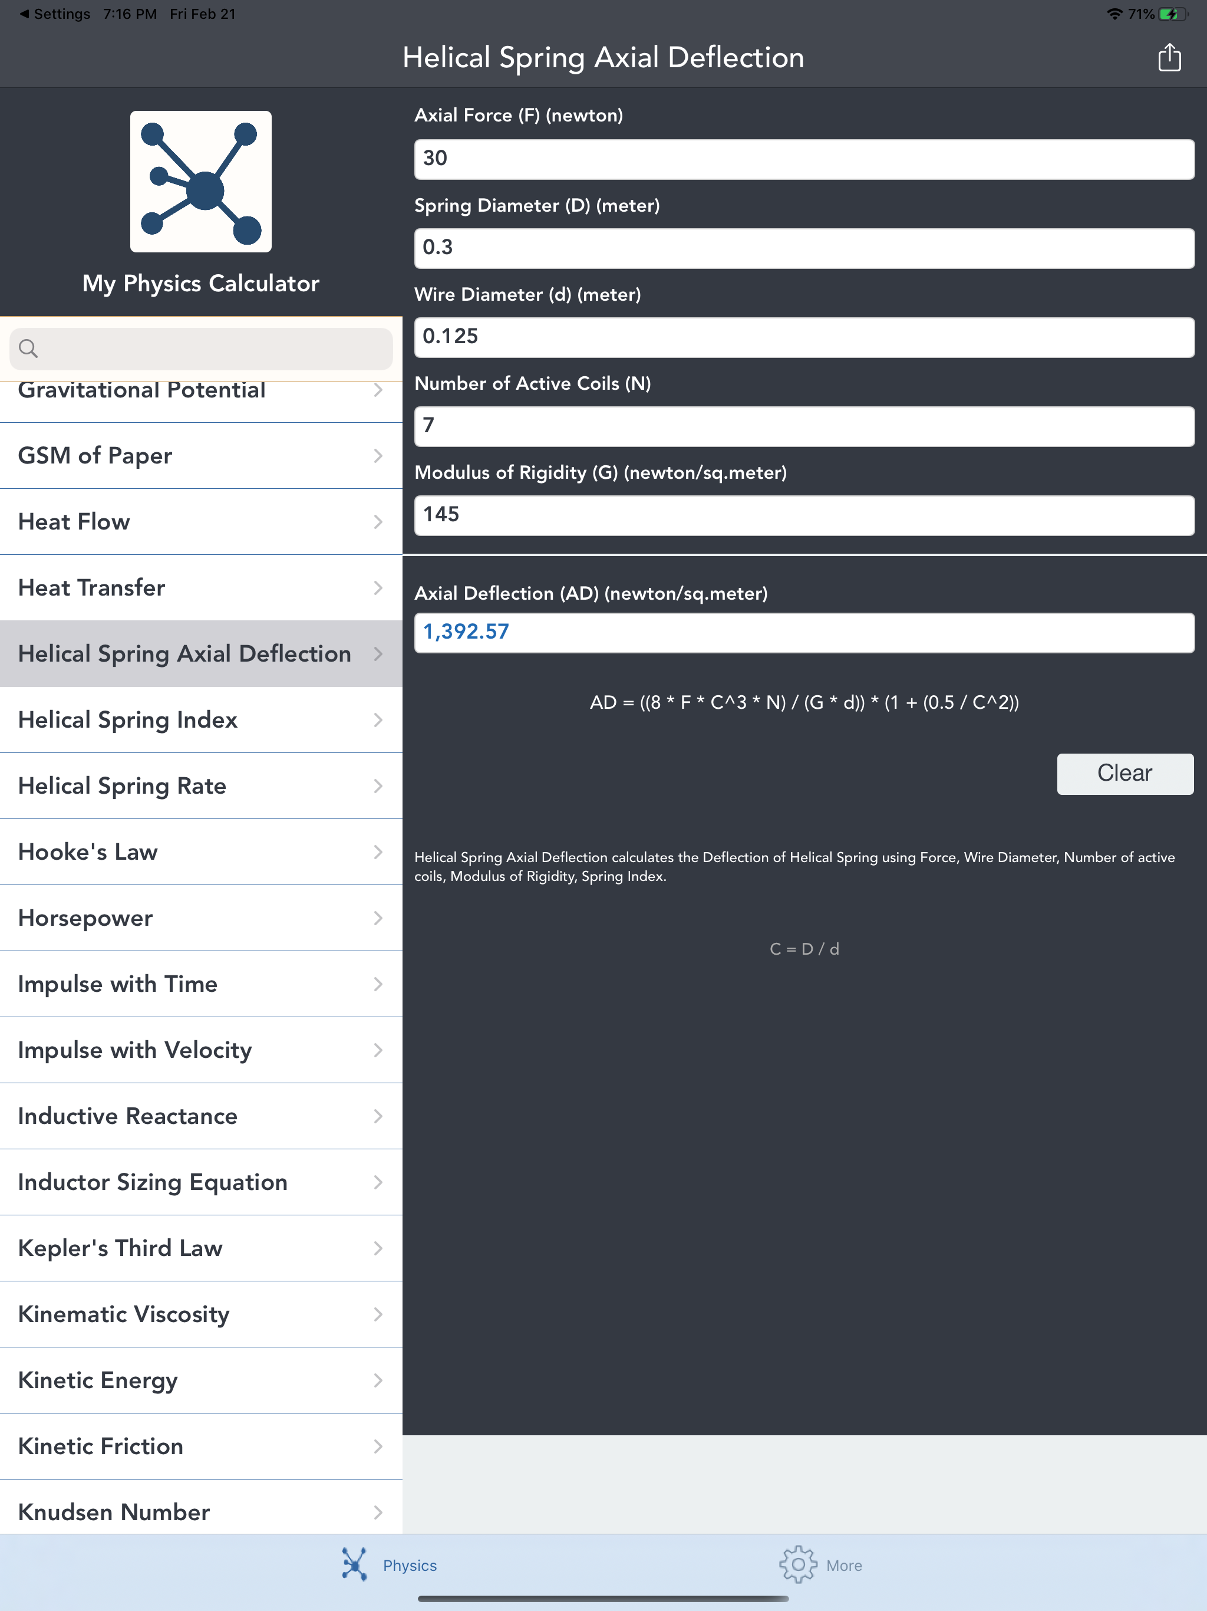Tap chevron on Kinetic Energy row
Viewport: 1207px width, 1611px height.
(378, 1380)
